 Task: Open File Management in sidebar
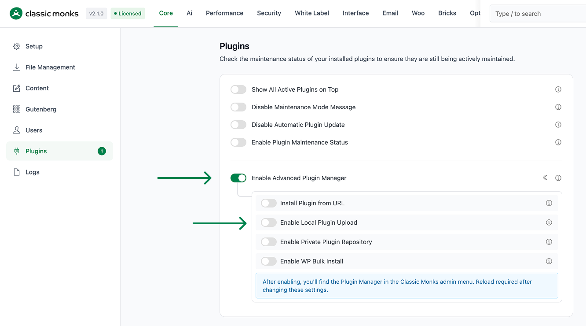(60, 67)
